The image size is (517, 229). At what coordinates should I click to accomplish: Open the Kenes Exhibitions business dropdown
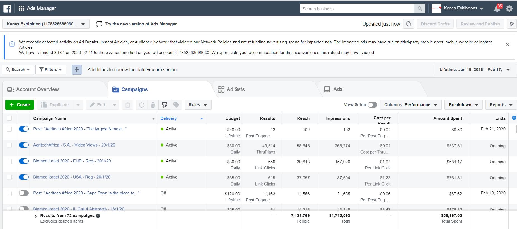[463, 8]
